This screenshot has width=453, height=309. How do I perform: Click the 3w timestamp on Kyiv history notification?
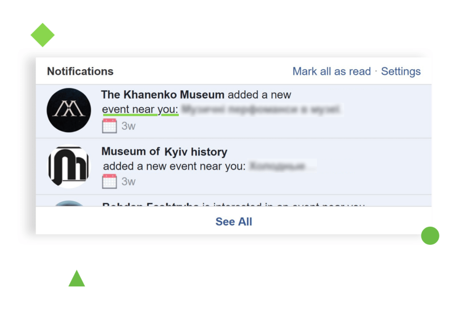129,182
